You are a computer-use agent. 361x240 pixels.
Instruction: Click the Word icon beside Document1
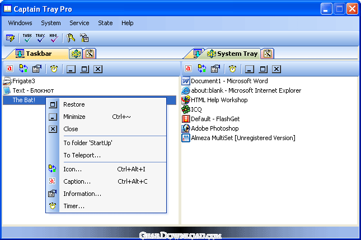click(x=186, y=81)
